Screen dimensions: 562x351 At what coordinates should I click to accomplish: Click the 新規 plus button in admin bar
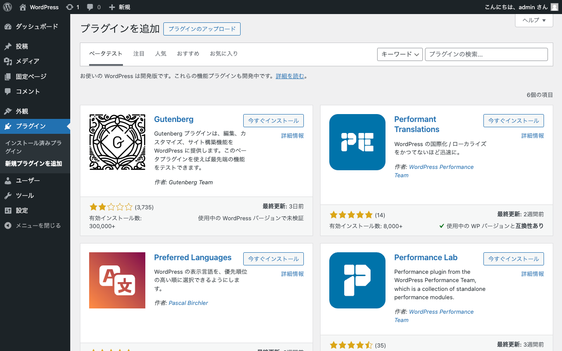[x=119, y=7]
